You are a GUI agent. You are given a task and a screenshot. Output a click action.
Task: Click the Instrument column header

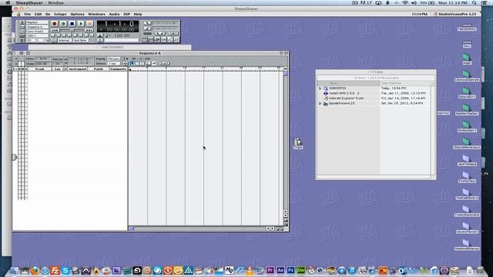[x=78, y=68]
